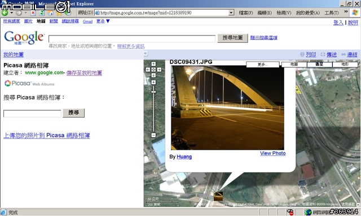Collapse the left panel with the double-arrow
361x216 pixels.
[x=146, y=53]
